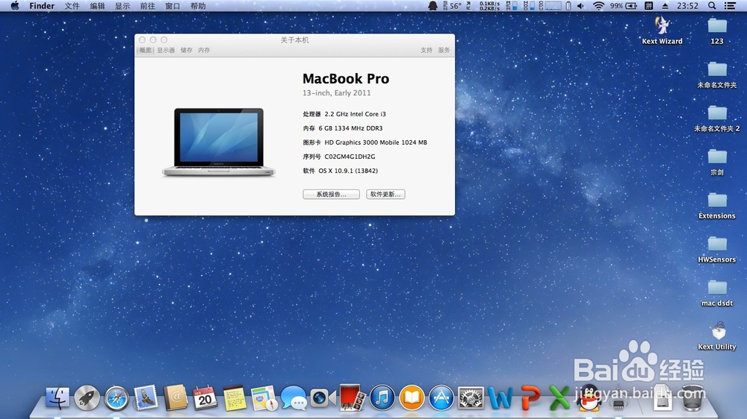The height and width of the screenshot is (419, 747).
Task: Open Safari compass icon in Dock
Action: pyautogui.click(x=117, y=398)
